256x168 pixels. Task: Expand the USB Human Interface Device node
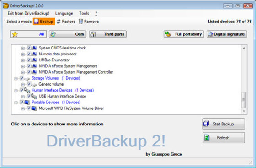pyautogui.click(x=23, y=97)
